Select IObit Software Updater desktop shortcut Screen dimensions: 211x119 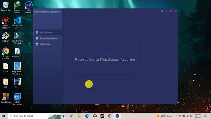click(x=29, y=7)
